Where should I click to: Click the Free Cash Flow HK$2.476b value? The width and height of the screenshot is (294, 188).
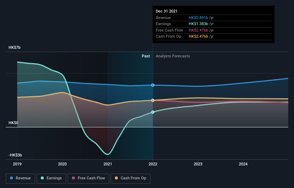click(198, 30)
